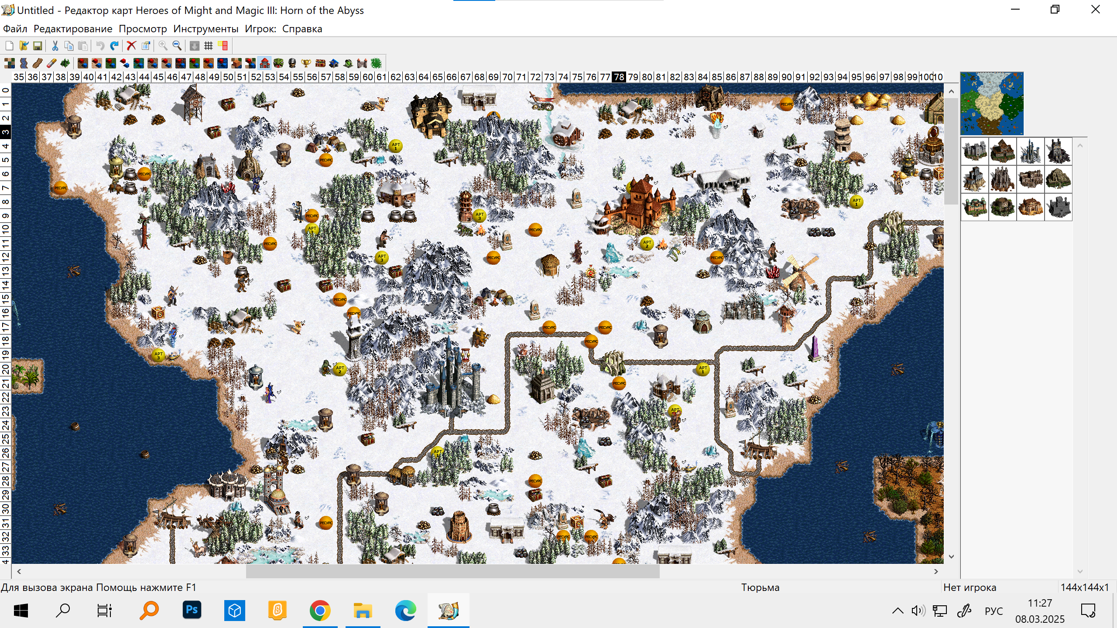
Task: Save the map with the floppy icon
Action: coord(38,46)
